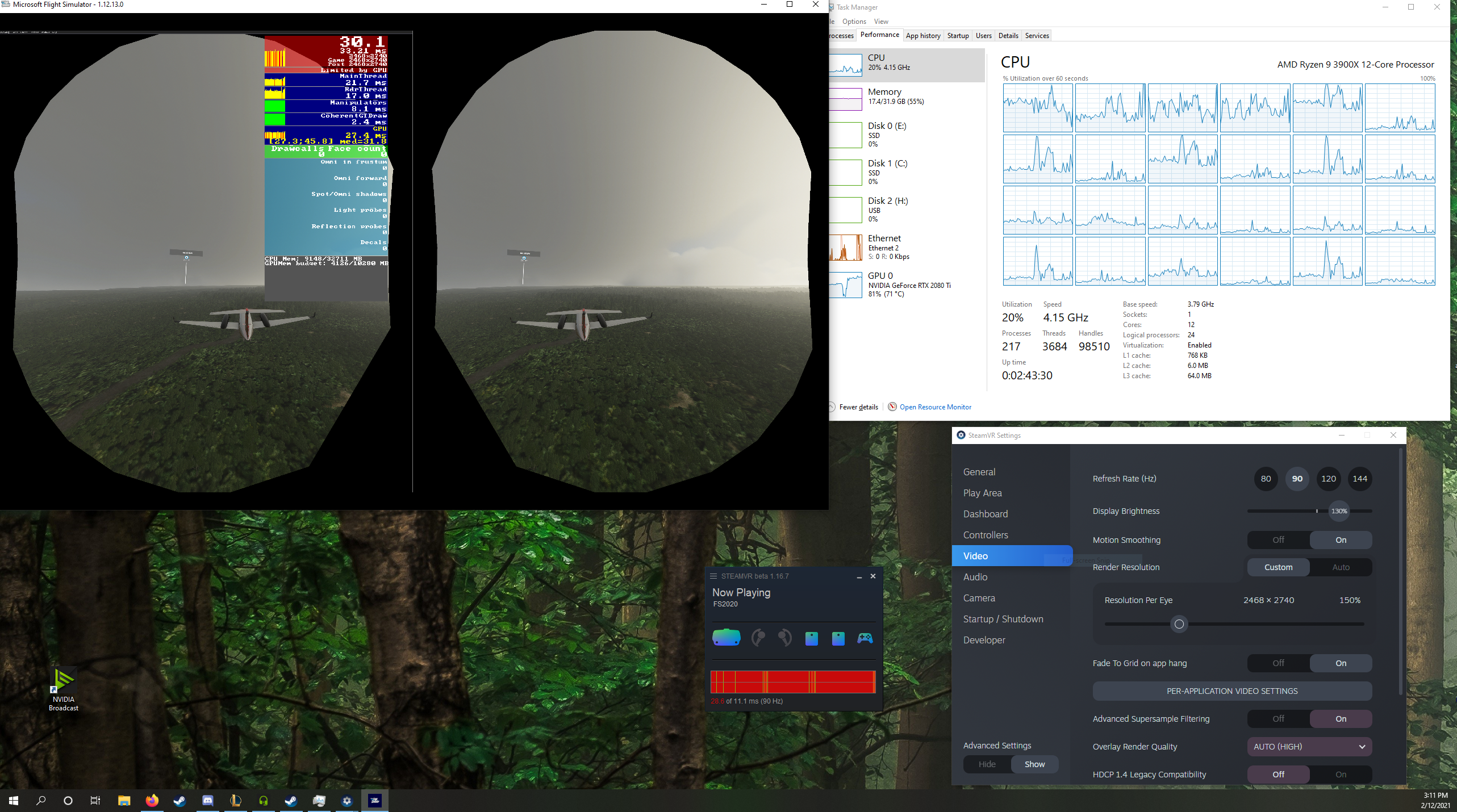Switch to the App history tab
The width and height of the screenshot is (1457, 812).
click(x=923, y=36)
